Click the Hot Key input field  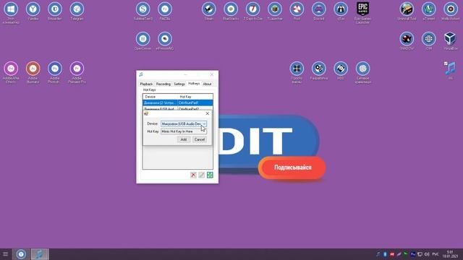183,131
